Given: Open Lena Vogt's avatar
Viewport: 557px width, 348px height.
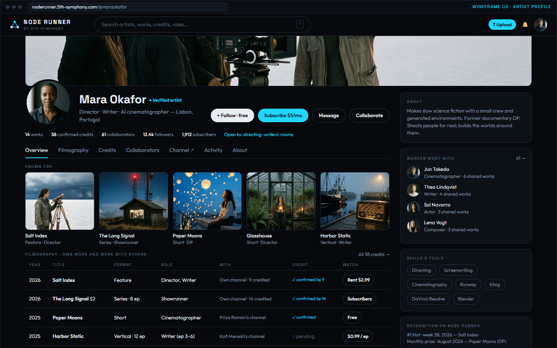Looking at the screenshot, I should click(413, 226).
